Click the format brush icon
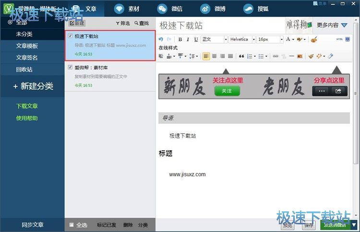This screenshot has height=232, width=360. [311, 56]
